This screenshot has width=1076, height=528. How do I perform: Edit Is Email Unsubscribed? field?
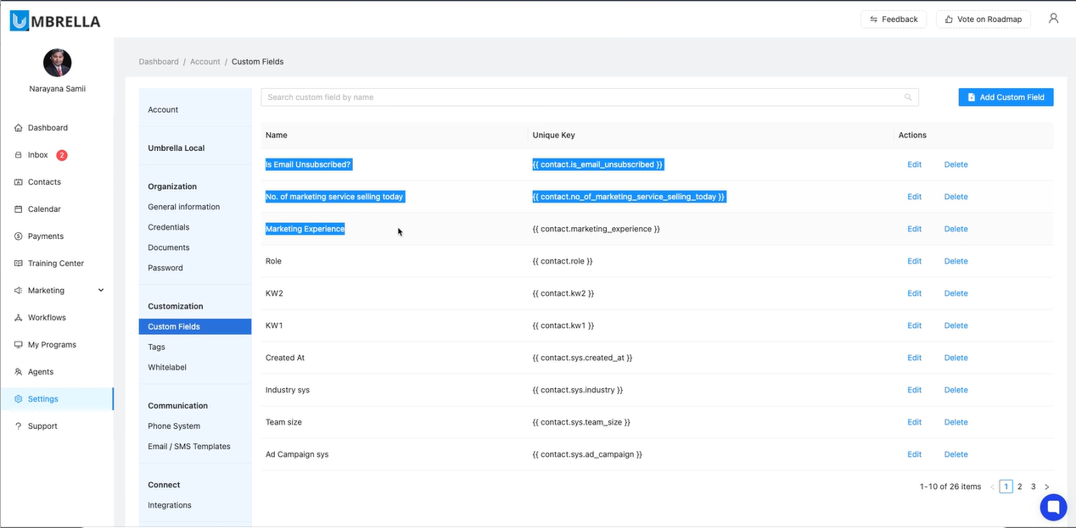click(x=914, y=164)
